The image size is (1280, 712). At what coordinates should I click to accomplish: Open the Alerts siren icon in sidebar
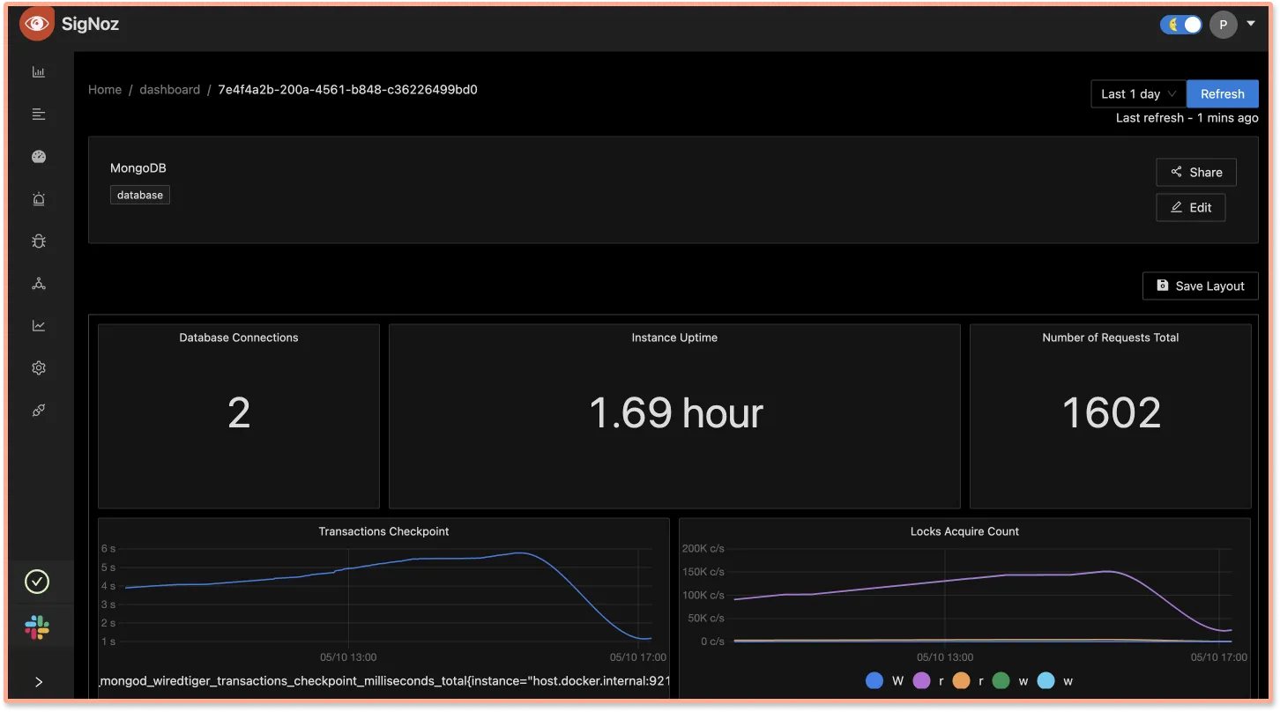point(38,199)
